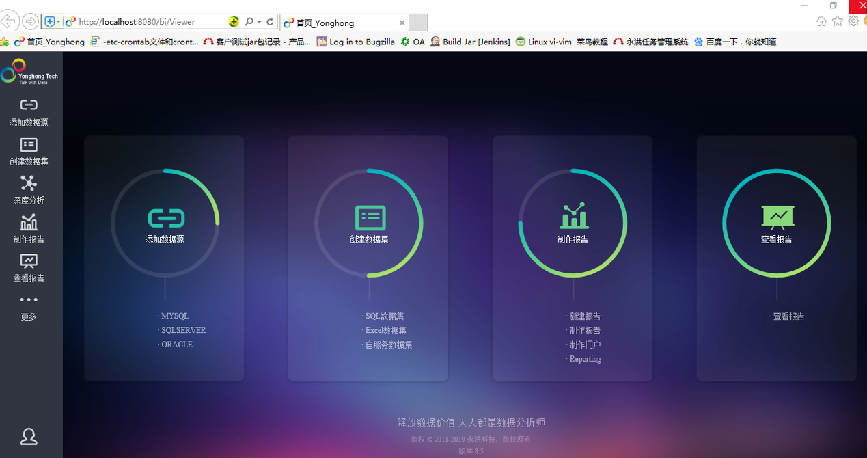
Task: Open the browser tools gear icon
Action: tap(853, 21)
